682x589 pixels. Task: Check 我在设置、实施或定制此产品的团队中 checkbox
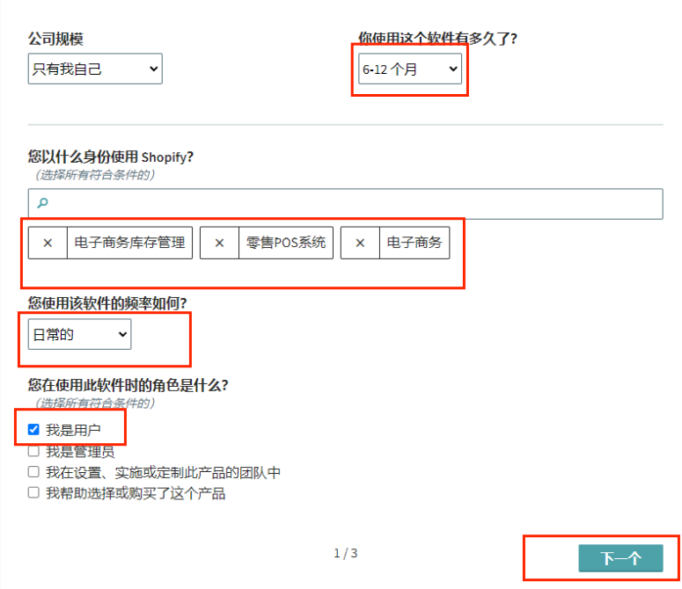coord(33,472)
